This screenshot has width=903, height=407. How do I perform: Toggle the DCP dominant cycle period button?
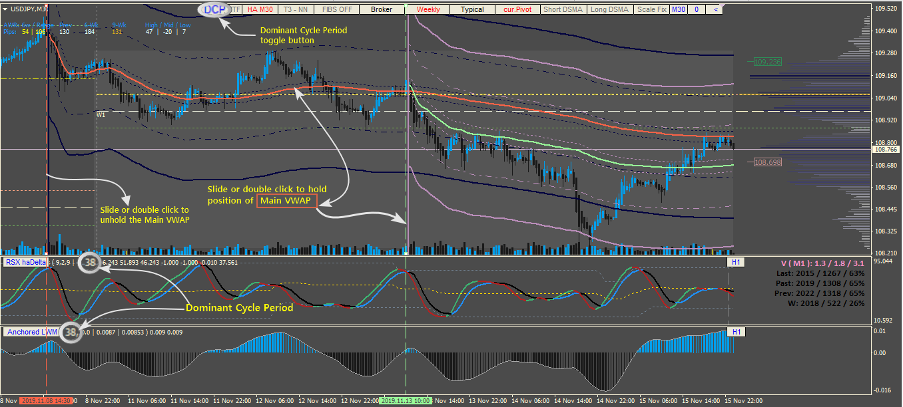pos(214,9)
